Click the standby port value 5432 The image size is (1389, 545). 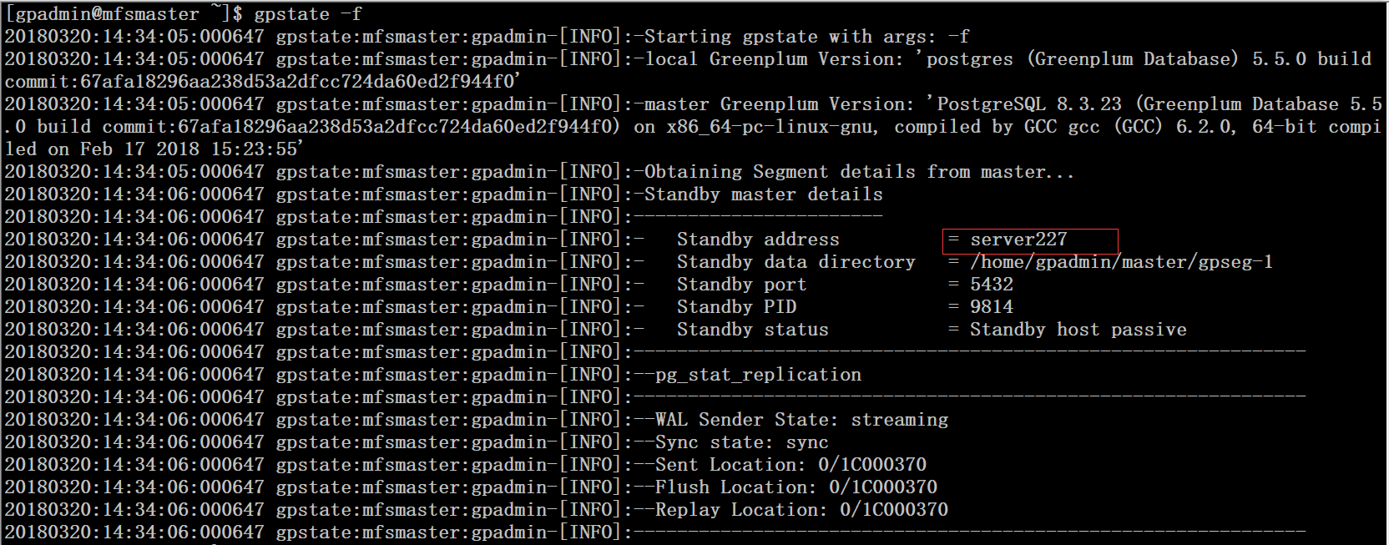(991, 285)
